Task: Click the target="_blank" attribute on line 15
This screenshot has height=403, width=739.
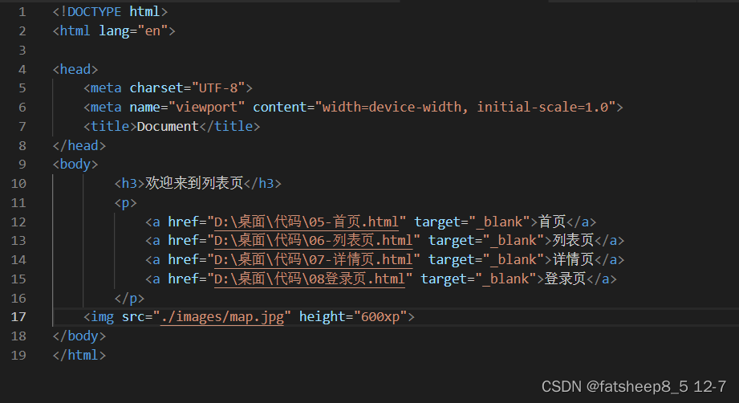Action: pyautogui.click(x=479, y=279)
